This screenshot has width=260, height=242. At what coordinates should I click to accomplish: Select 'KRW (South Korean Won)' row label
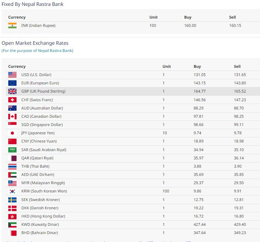44,191
